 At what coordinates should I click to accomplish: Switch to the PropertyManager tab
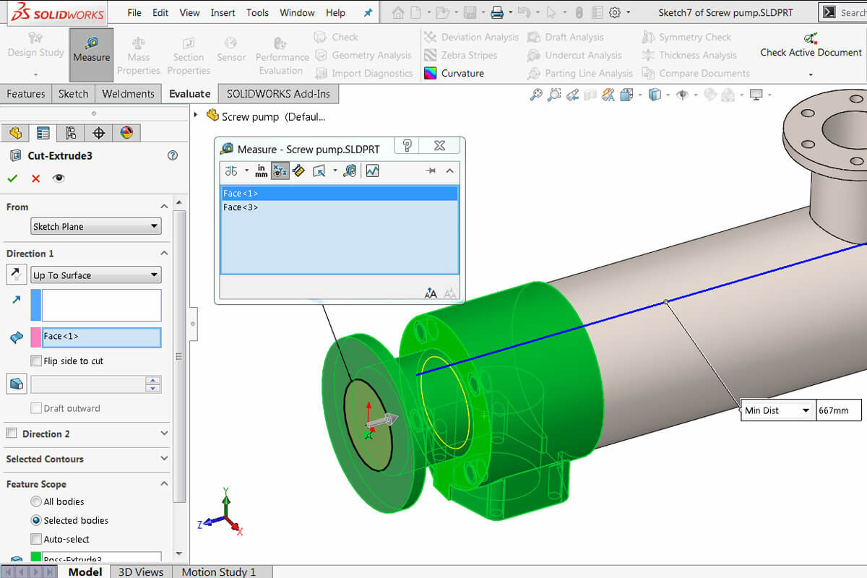pos(43,133)
